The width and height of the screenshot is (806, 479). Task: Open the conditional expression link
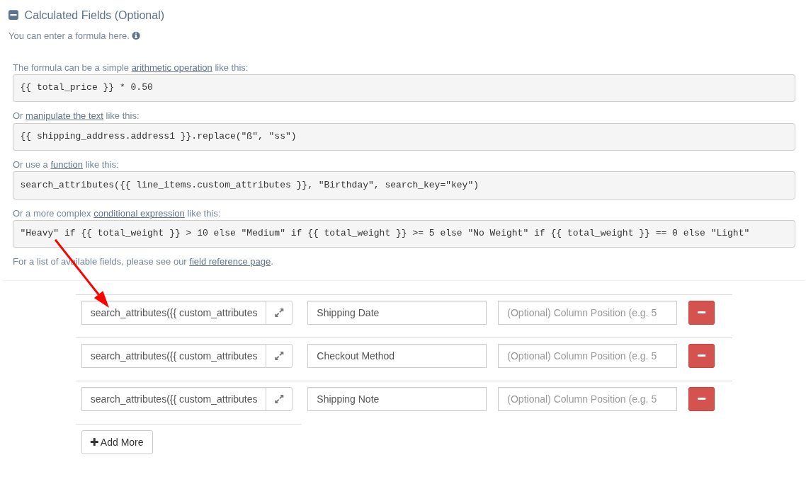click(139, 214)
